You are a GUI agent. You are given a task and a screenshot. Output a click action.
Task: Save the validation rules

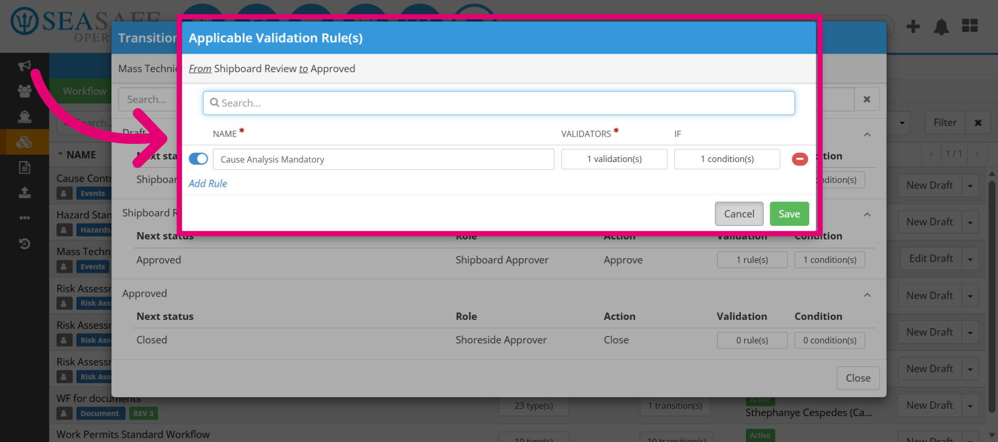[789, 213]
